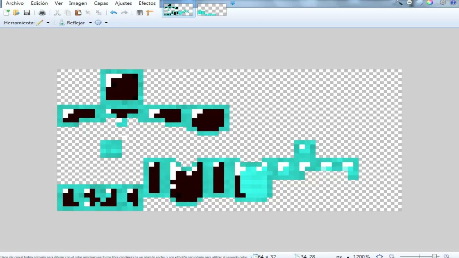The image size is (459, 258).
Task: Redo the action with the grey arrow
Action: [124, 13]
